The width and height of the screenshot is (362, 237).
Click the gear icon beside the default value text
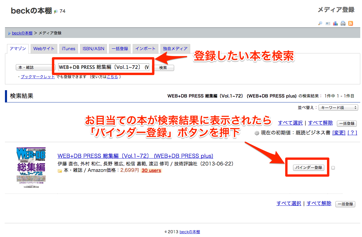tap(257, 133)
